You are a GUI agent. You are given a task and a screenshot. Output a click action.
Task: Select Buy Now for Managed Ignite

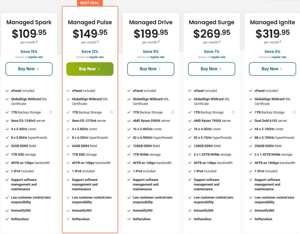click(272, 69)
